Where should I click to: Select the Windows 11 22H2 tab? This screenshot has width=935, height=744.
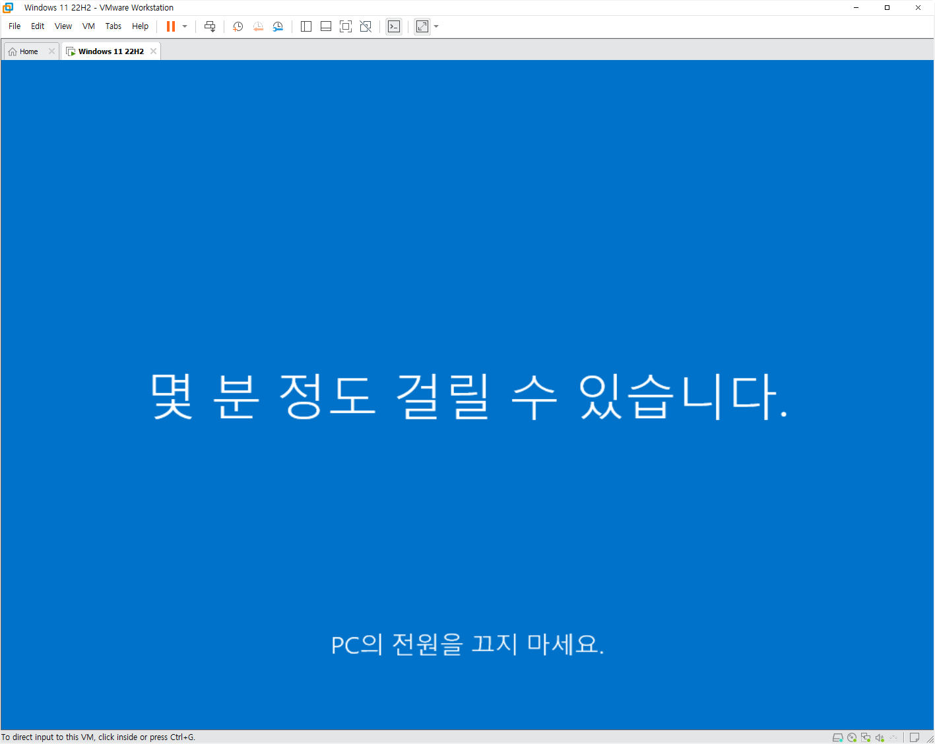[111, 51]
